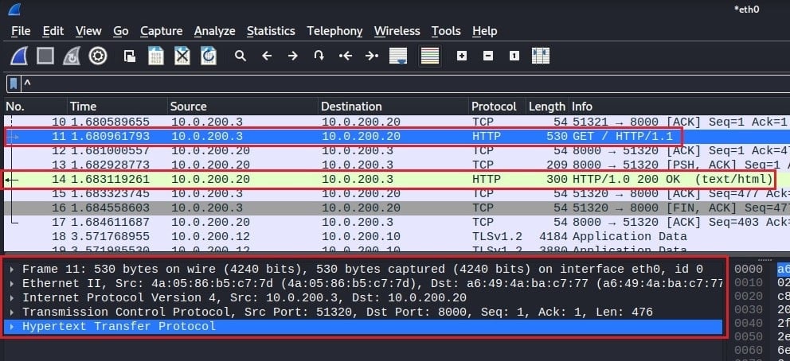The width and height of the screenshot is (790, 361).
Task: Click hex offset 0000 in bytes pane
Action: [748, 269]
